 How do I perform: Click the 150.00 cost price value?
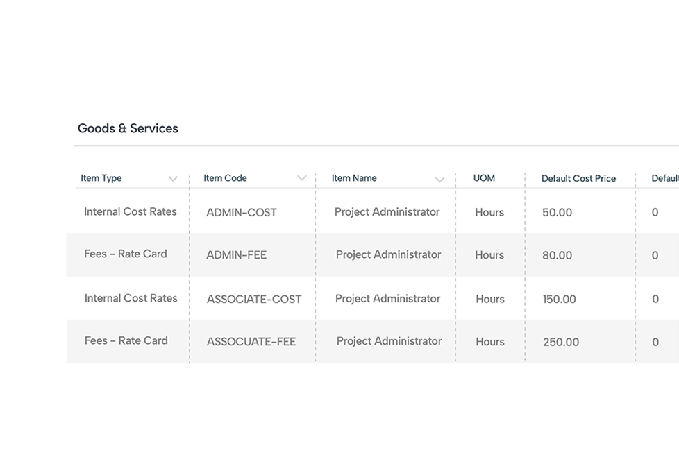[x=559, y=300]
